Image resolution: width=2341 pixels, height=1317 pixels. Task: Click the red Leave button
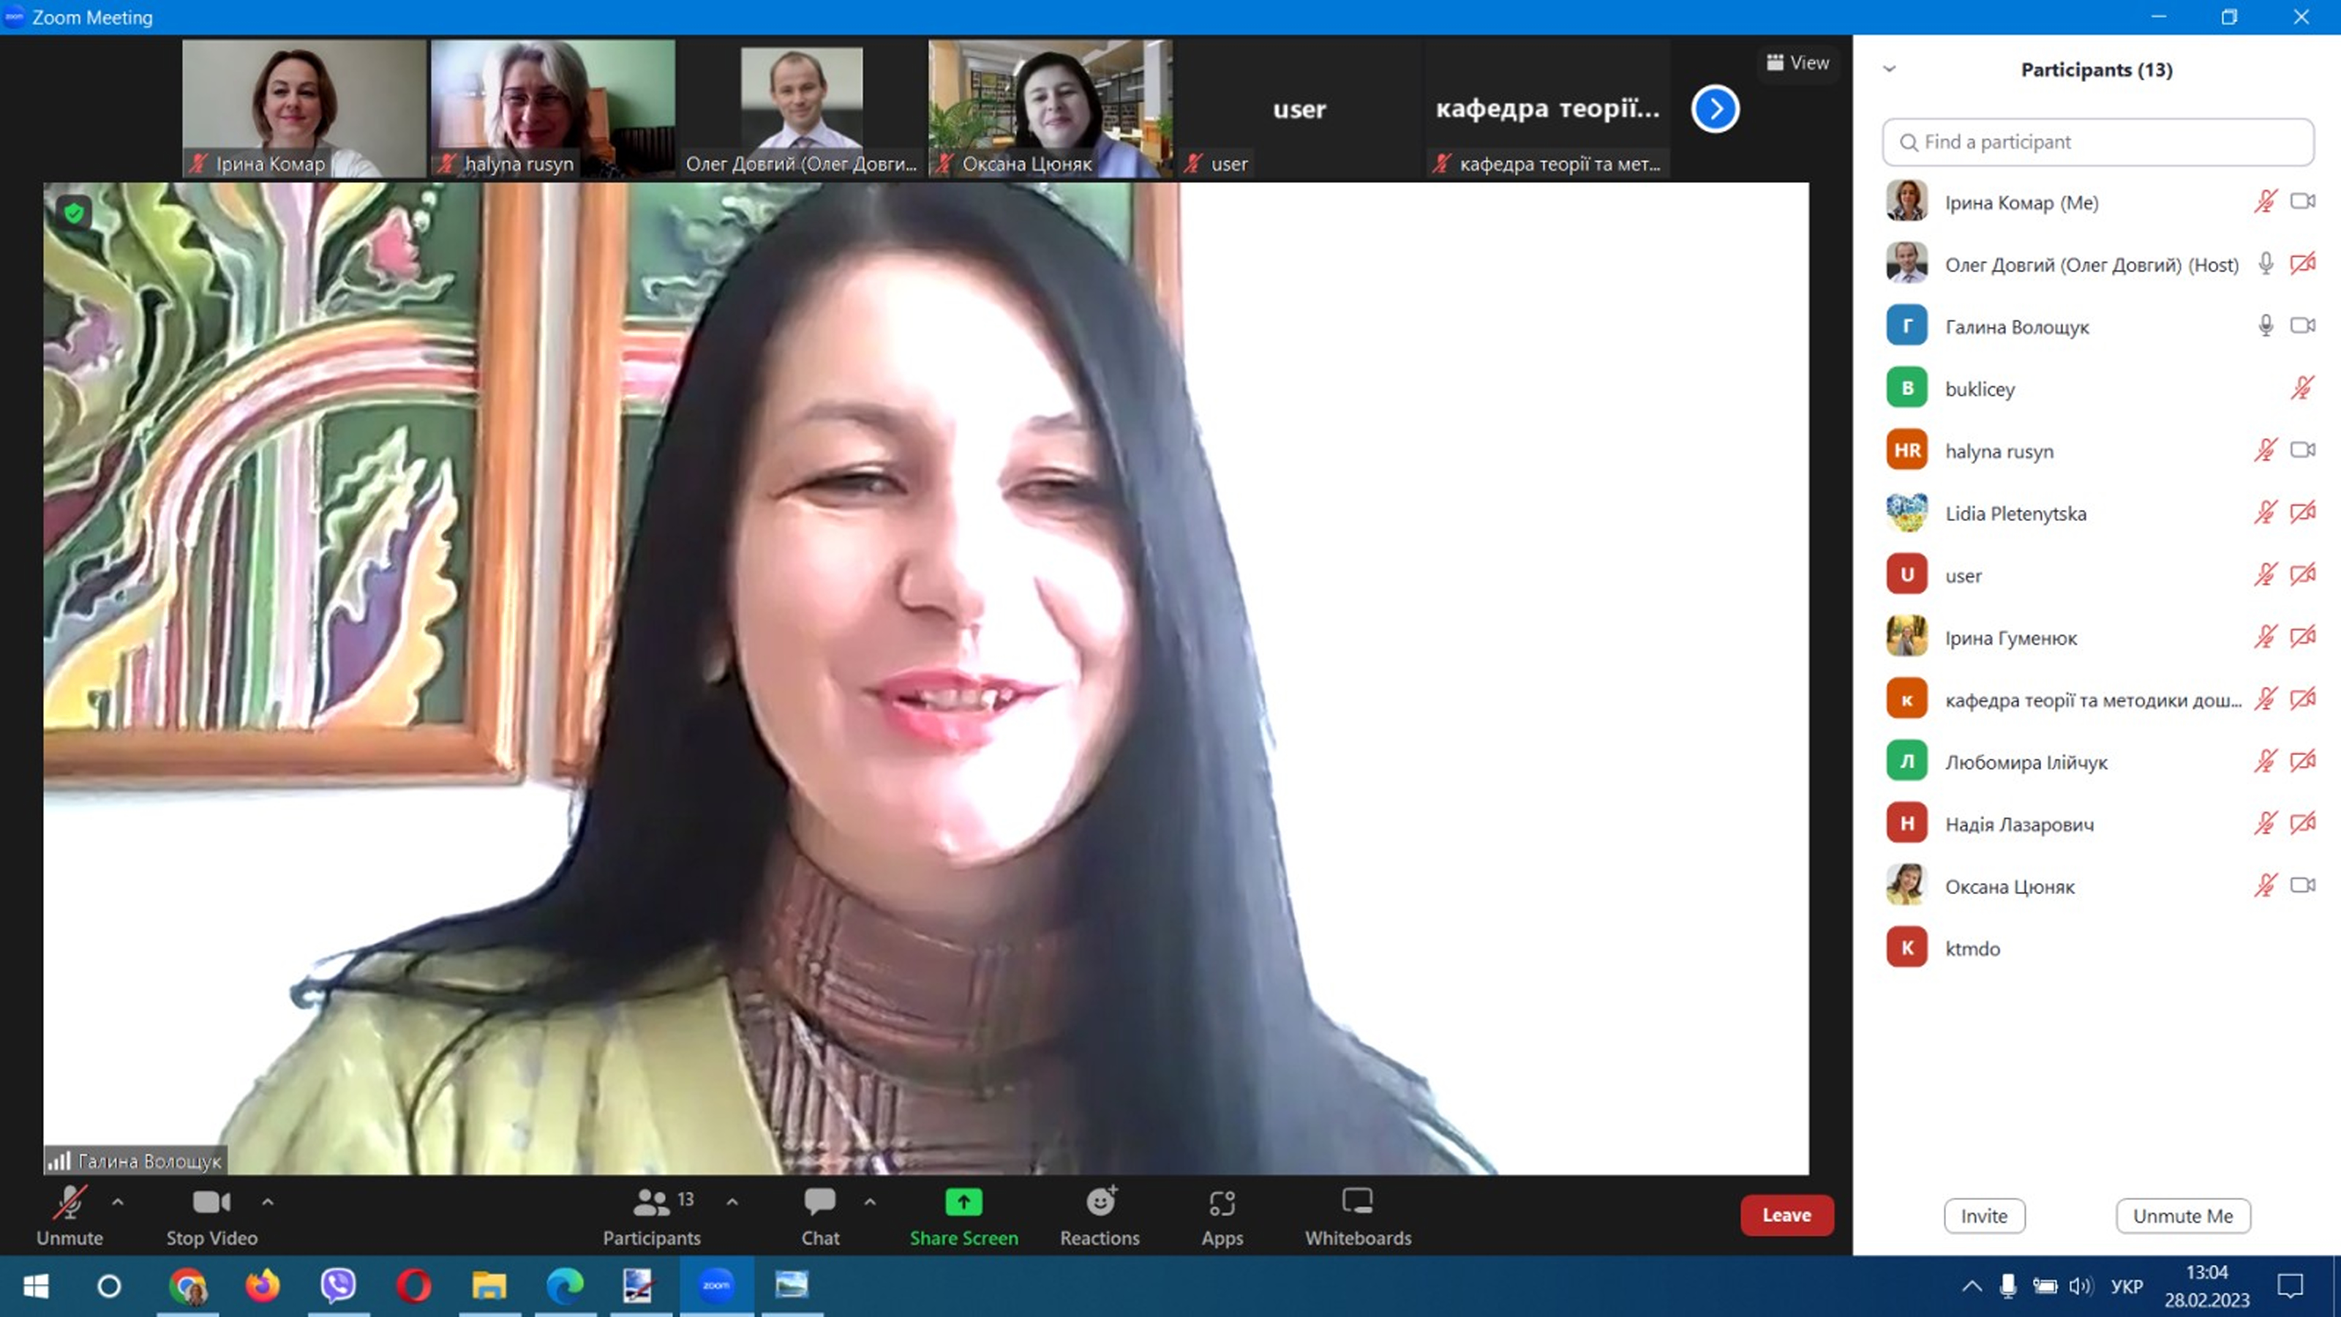(1786, 1215)
